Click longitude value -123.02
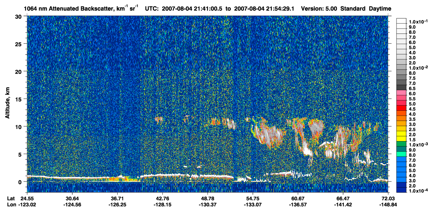The width and height of the screenshot is (431, 221). coord(27,204)
